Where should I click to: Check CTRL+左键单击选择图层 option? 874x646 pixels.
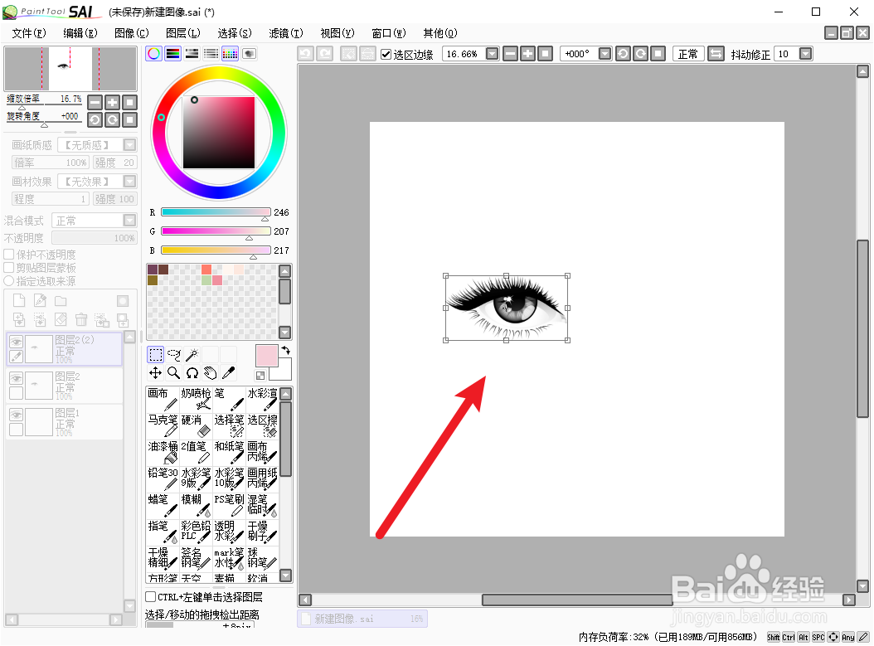tap(150, 597)
